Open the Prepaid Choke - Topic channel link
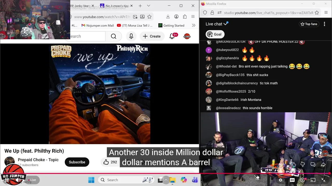 point(38,160)
